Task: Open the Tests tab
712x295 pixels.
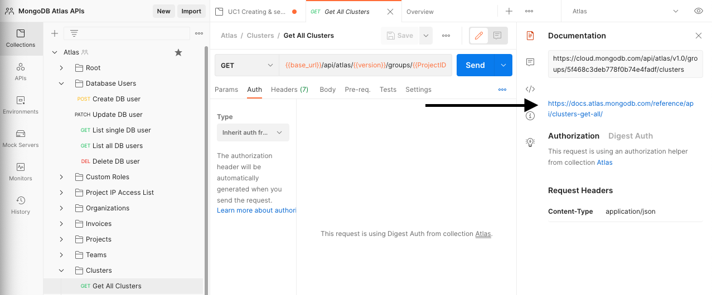Action: pyautogui.click(x=388, y=90)
